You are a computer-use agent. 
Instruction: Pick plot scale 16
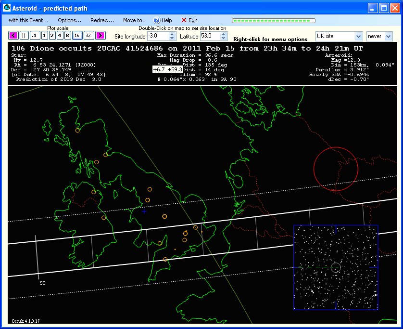[x=76, y=36]
